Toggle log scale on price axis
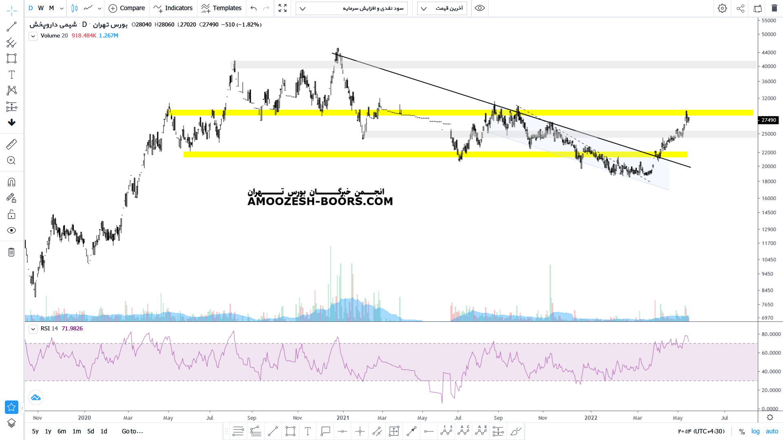The image size is (783, 440). [755, 431]
